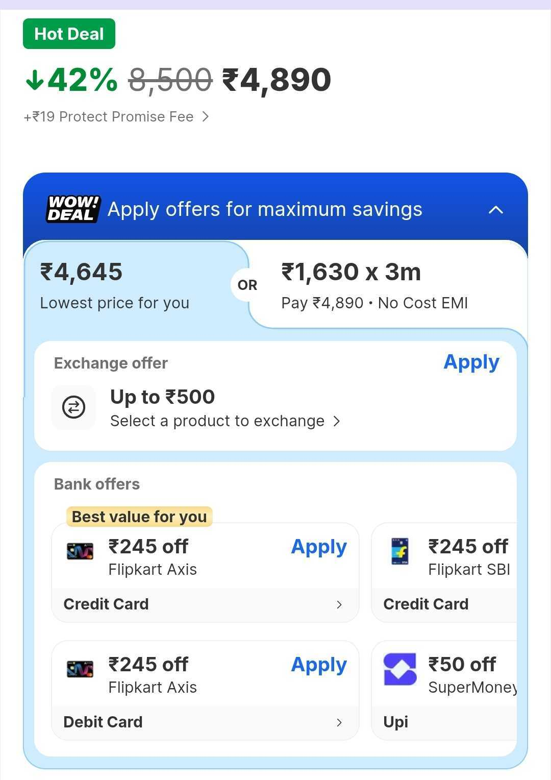The width and height of the screenshot is (551, 780).
Task: Click the SuperMoney UPI logo icon
Action: (399, 669)
